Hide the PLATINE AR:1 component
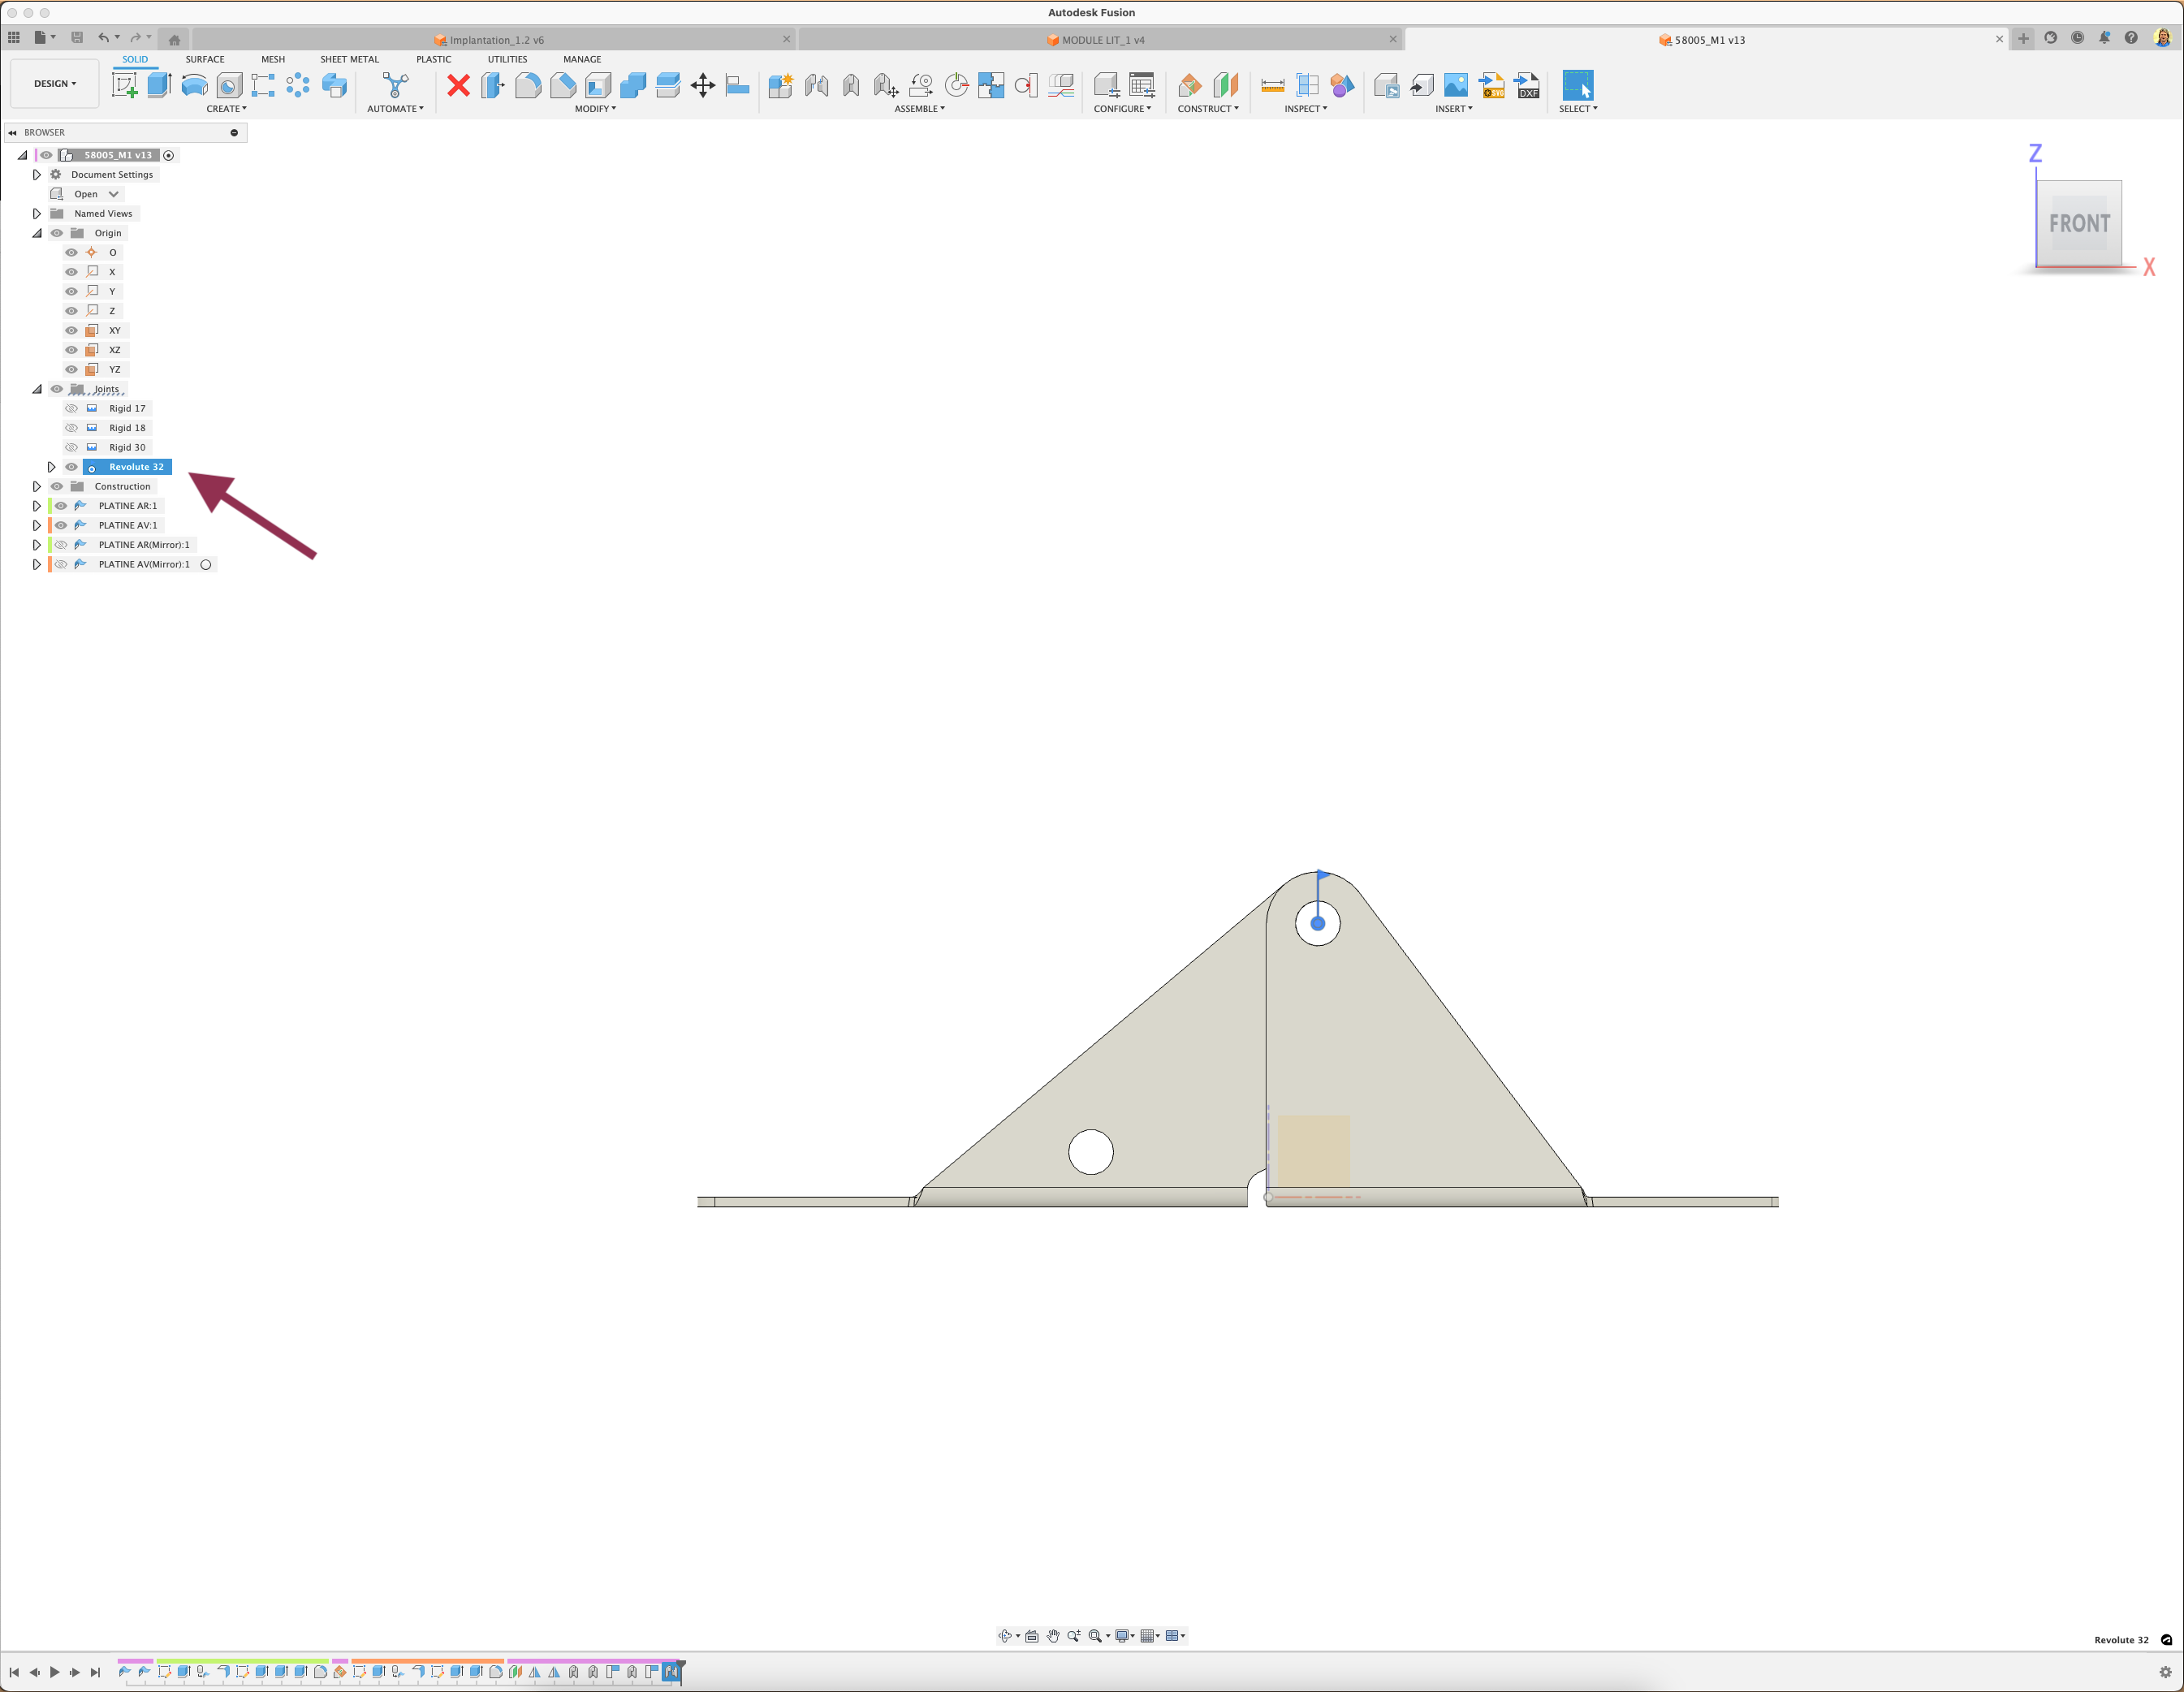Screen dimensions: 2184x1692 (61, 506)
